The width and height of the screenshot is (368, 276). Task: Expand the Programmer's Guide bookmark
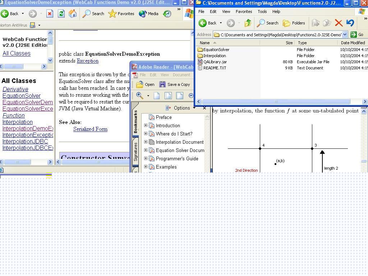coord(146,158)
